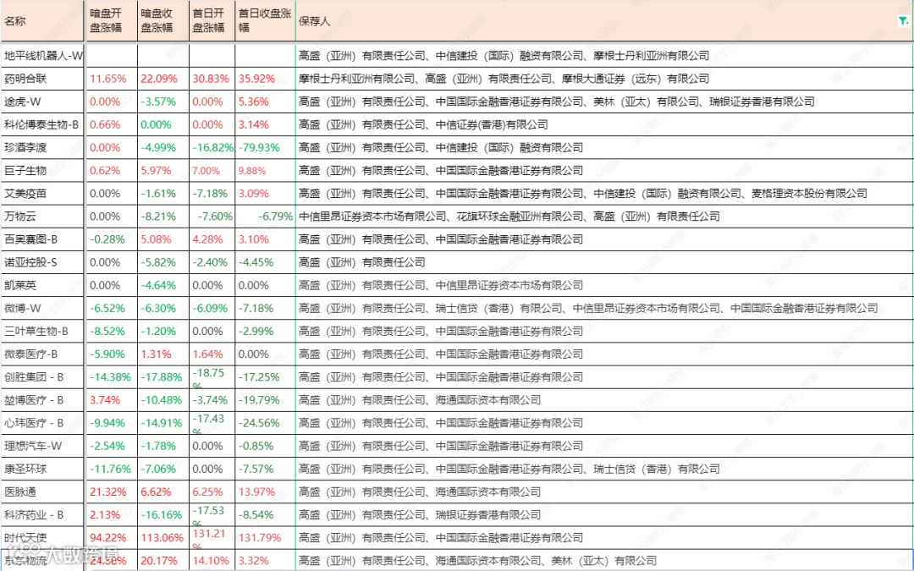Click the 心玮医疗 - B name cell
The image size is (914, 571).
(42, 423)
